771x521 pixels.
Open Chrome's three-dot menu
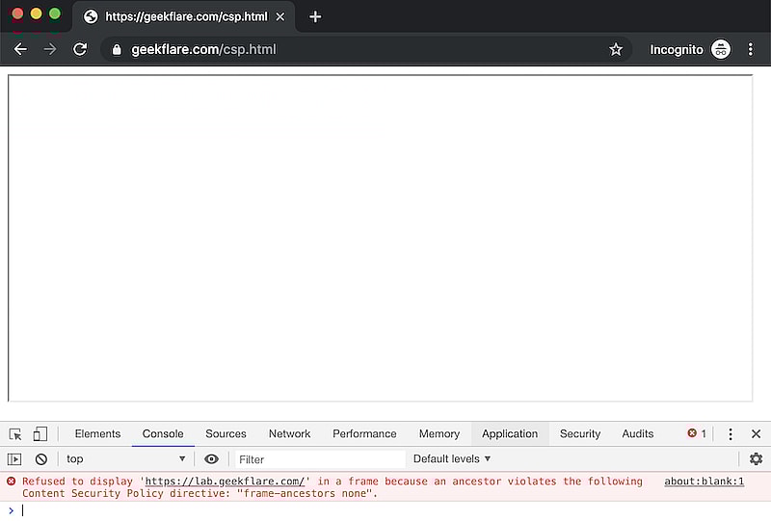point(751,49)
